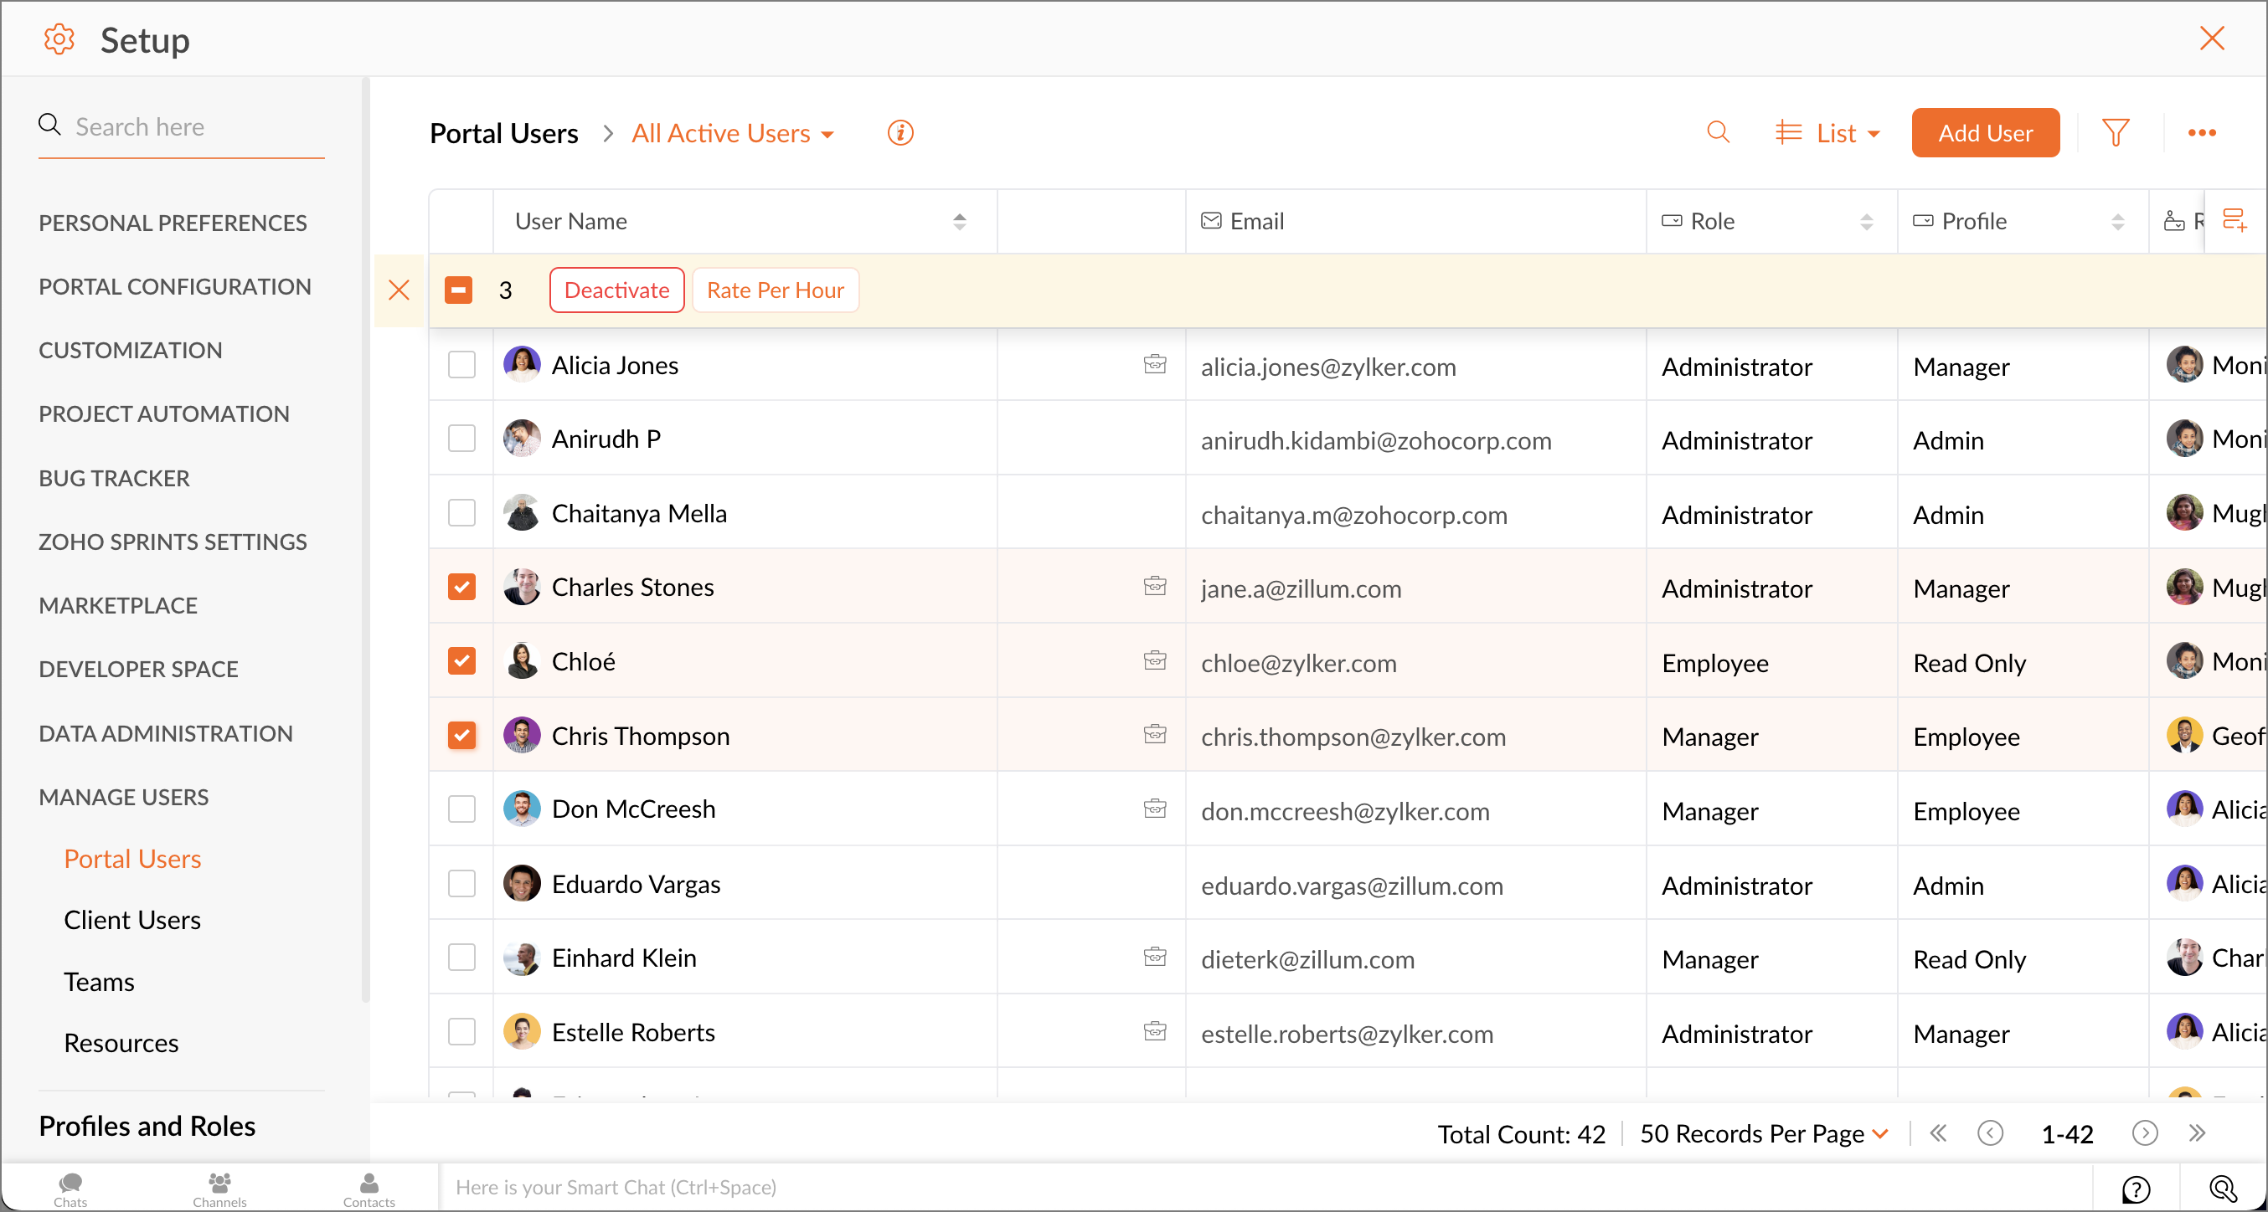The image size is (2268, 1212).
Task: Open the List view dropdown
Action: (x=1827, y=134)
